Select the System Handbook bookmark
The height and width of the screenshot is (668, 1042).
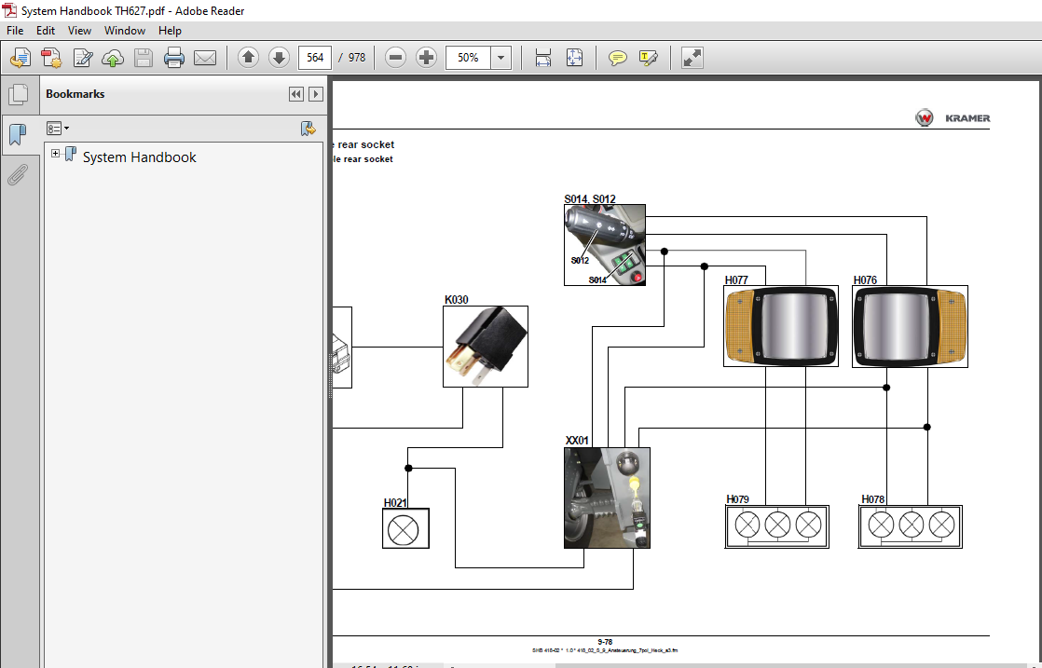pos(139,157)
